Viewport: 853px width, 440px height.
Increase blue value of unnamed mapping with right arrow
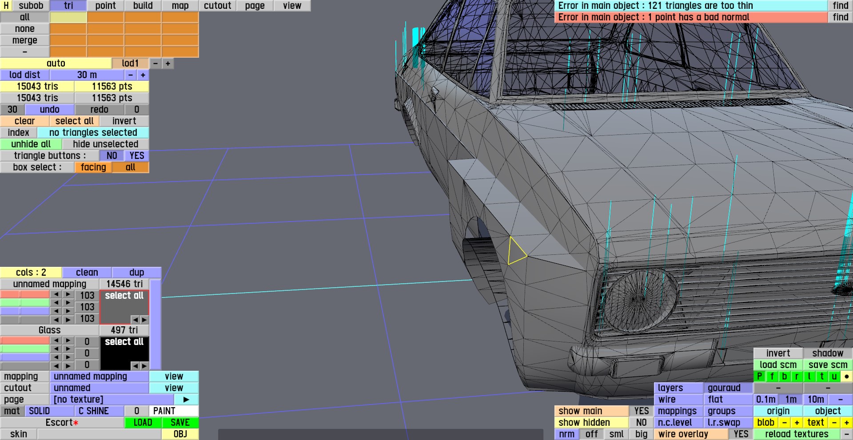(x=68, y=311)
